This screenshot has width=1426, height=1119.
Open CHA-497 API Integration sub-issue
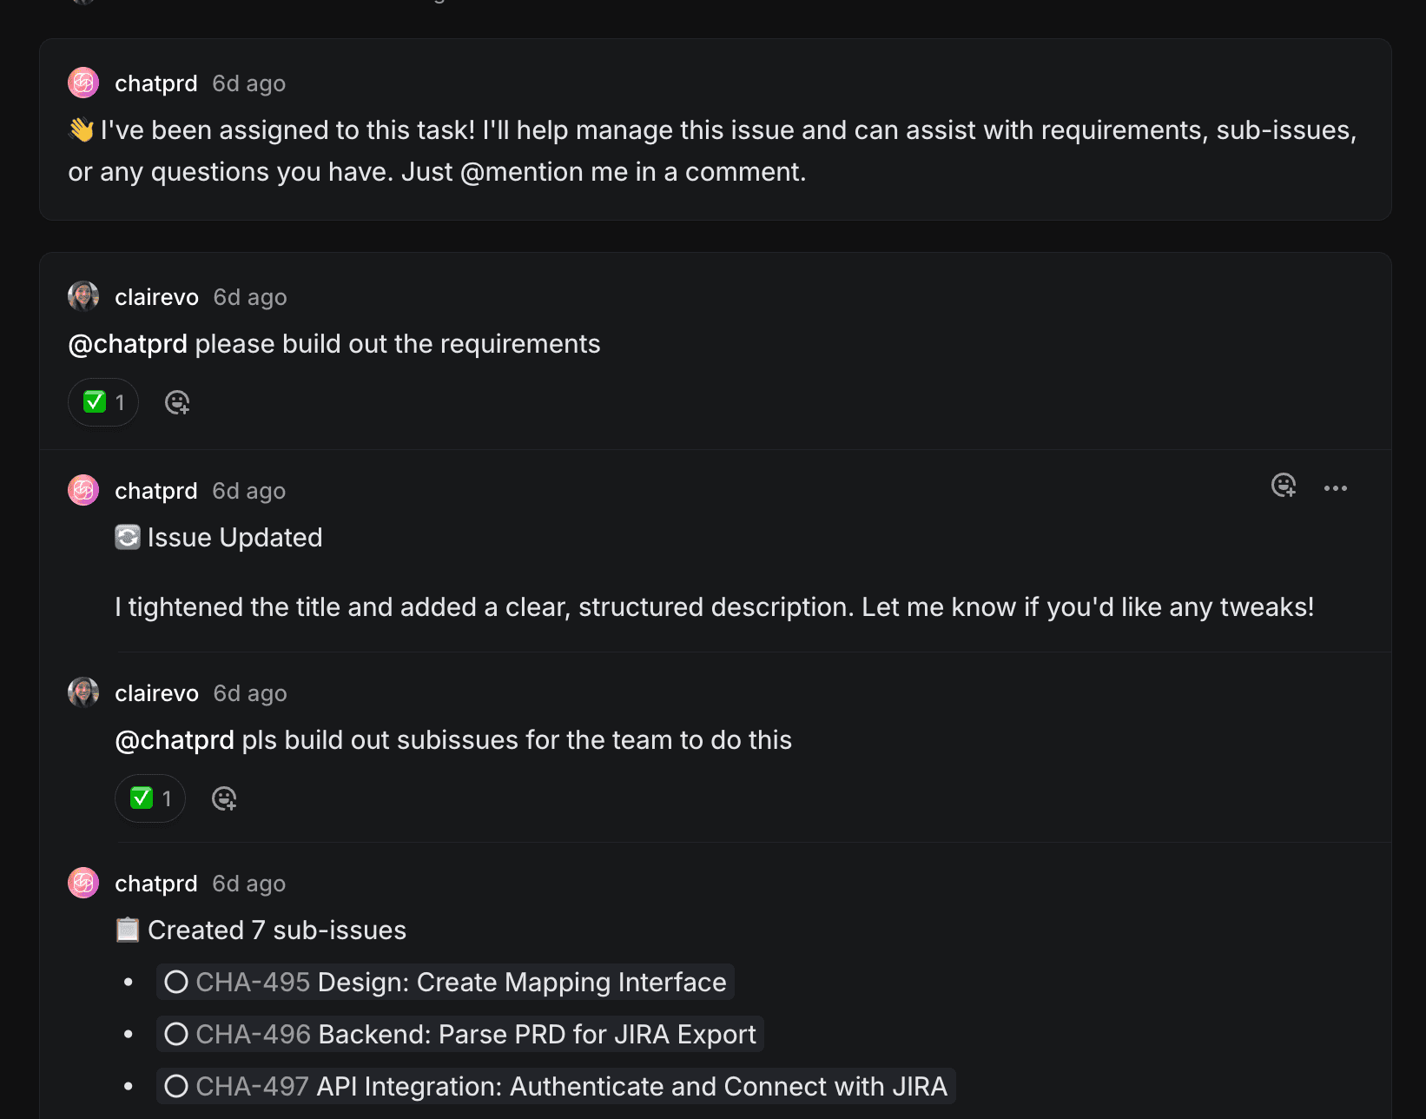(571, 1086)
